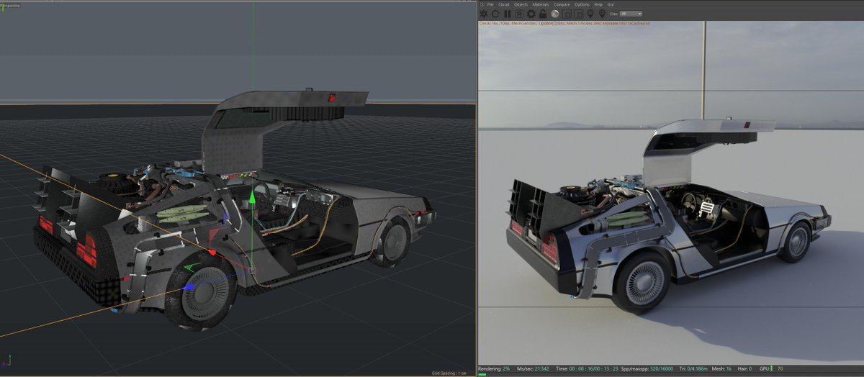The height and width of the screenshot is (377, 864).
Task: Click the orange render statistics line
Action: point(564,23)
